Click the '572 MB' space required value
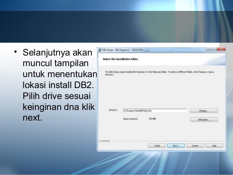Screen dimensions: 233x175 (152, 119)
